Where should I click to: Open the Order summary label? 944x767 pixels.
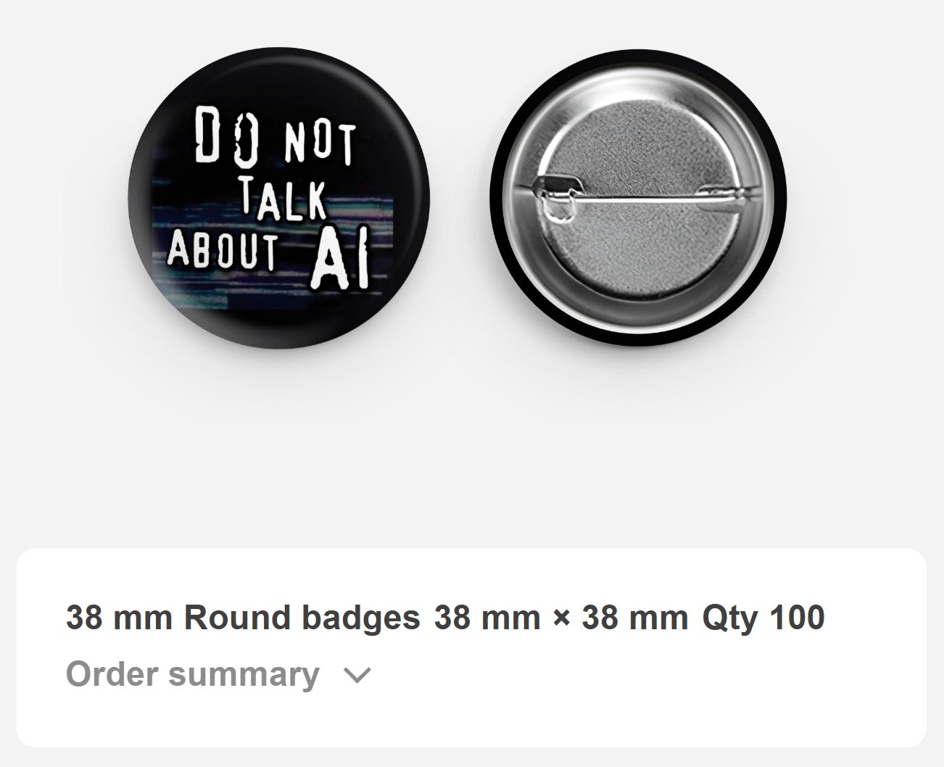click(192, 675)
